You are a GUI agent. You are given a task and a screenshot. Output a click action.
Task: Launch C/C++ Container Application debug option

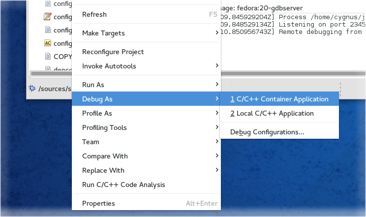[279, 99]
